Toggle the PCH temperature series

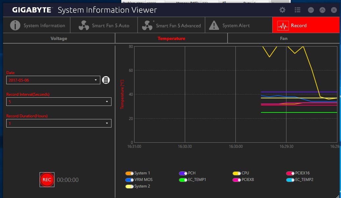pos(183,173)
